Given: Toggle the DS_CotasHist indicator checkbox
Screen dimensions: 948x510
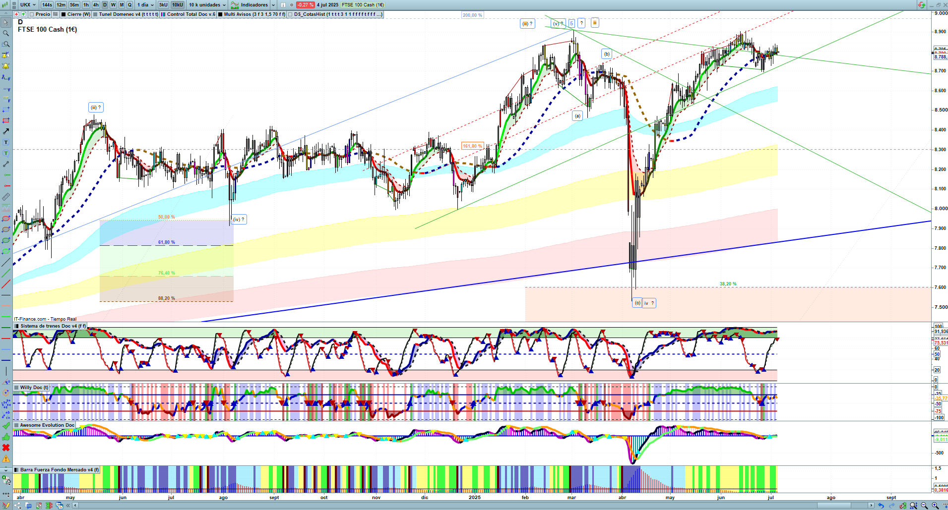Looking at the screenshot, I should point(290,14).
